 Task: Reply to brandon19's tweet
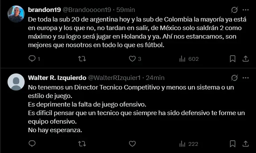pos(32,59)
